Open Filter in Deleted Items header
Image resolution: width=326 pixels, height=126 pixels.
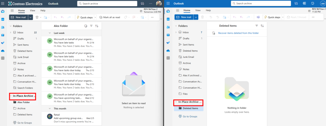pos(257,26)
